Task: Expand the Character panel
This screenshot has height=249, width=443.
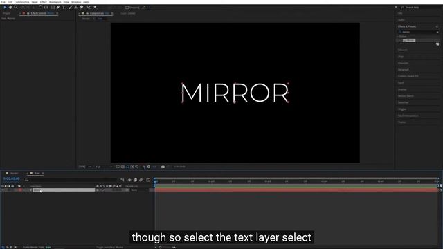Action: [x=403, y=63]
